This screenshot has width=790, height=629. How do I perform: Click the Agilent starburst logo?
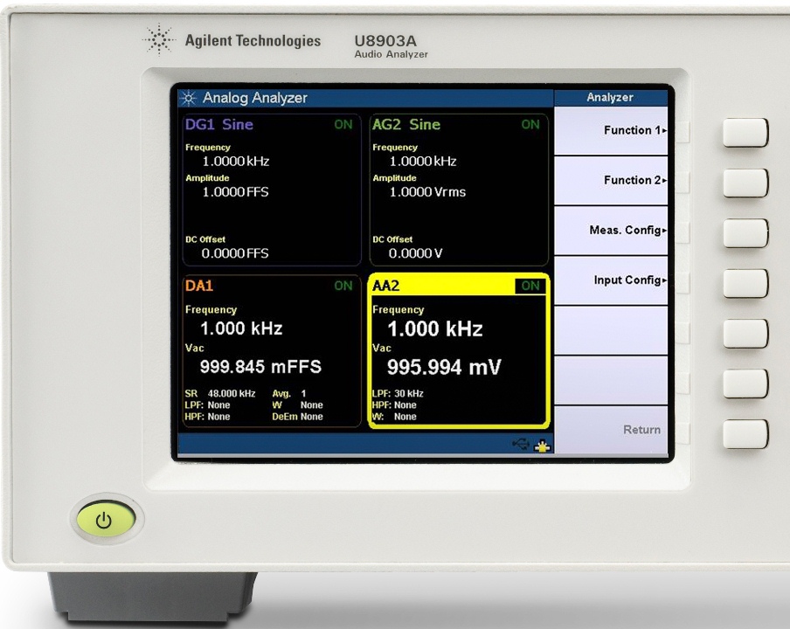[x=159, y=40]
